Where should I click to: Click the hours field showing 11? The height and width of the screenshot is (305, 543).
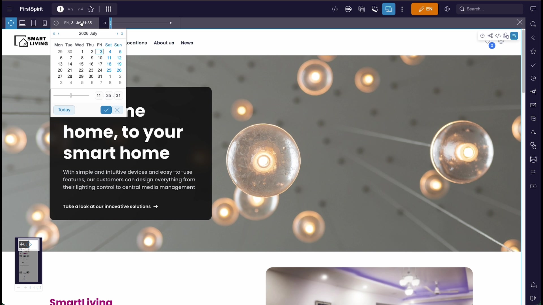[99, 95]
